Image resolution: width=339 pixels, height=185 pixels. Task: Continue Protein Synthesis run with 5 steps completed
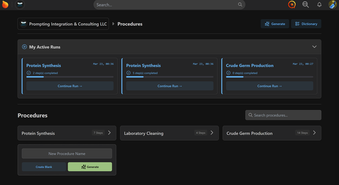tap(169, 86)
